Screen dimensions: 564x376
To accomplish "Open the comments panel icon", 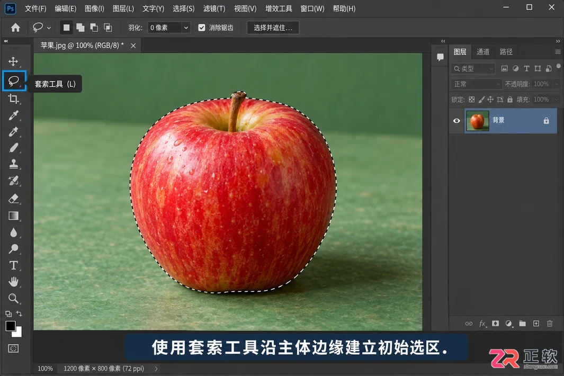I will [x=440, y=57].
